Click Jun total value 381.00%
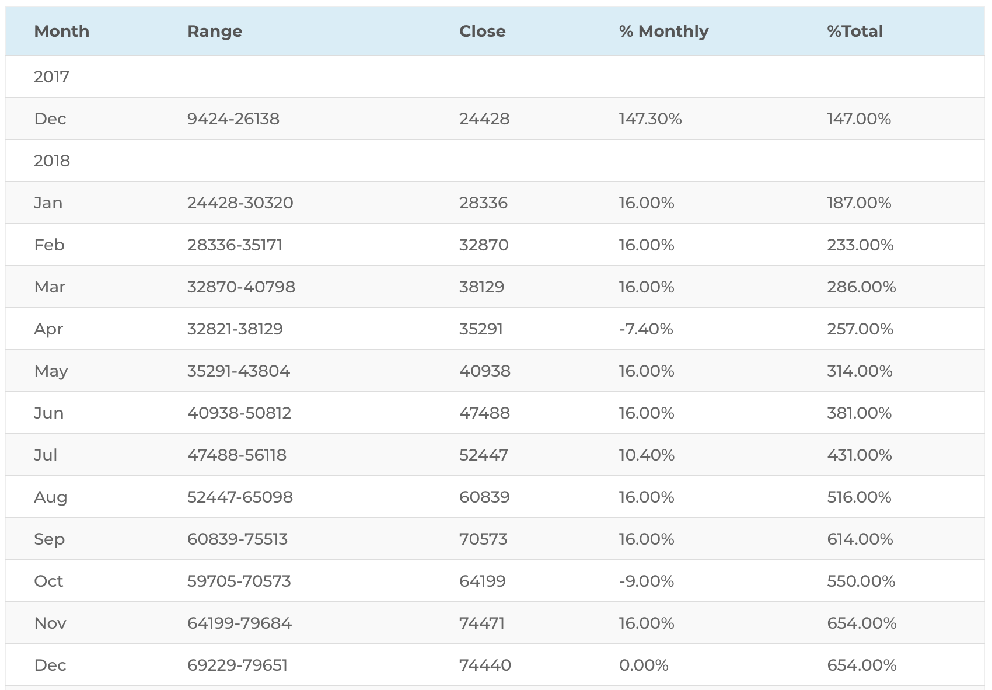992x690 pixels. coord(860,413)
